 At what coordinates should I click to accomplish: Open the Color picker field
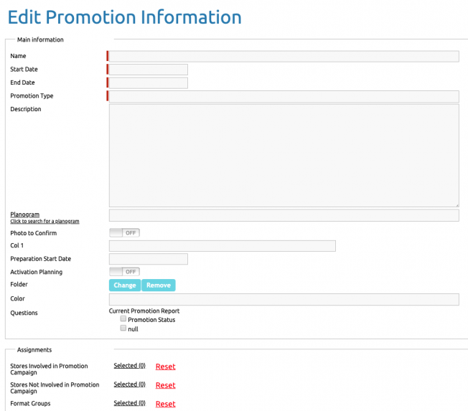284,299
